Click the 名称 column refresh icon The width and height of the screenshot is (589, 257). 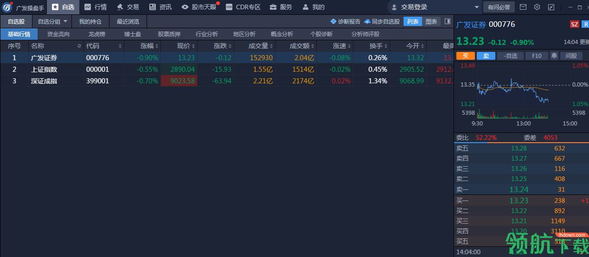pos(79,46)
